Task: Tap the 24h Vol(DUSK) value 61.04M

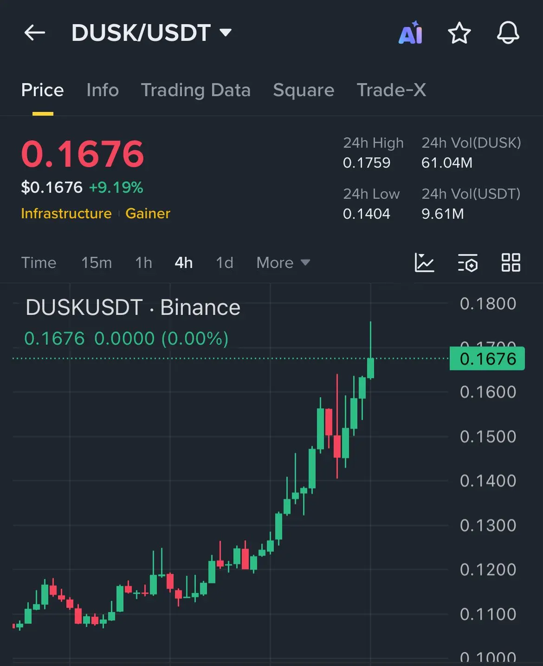Action: [x=447, y=163]
